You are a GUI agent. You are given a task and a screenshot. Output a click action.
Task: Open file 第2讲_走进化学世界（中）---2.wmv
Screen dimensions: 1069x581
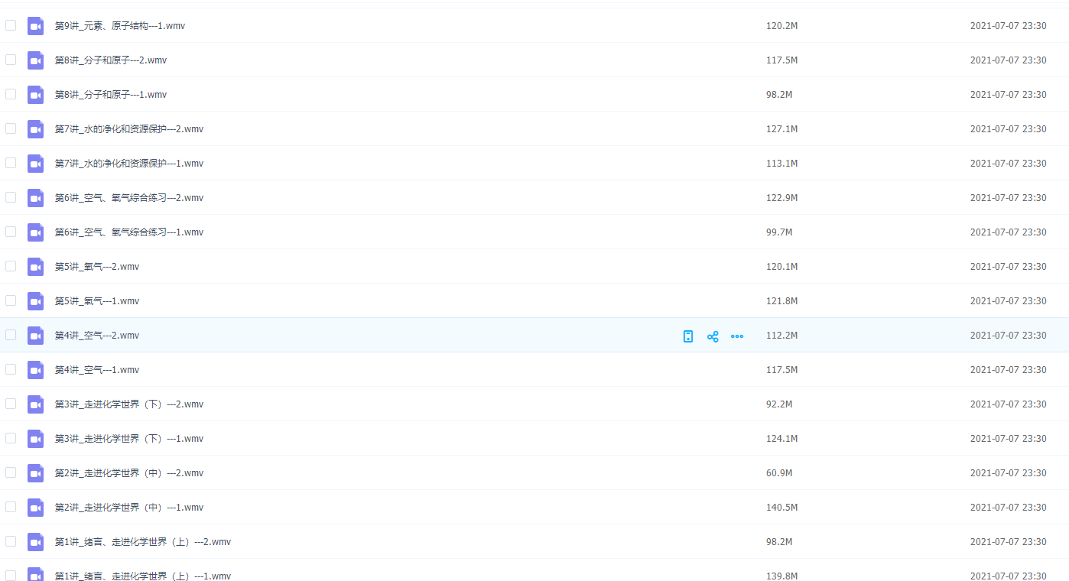(128, 473)
